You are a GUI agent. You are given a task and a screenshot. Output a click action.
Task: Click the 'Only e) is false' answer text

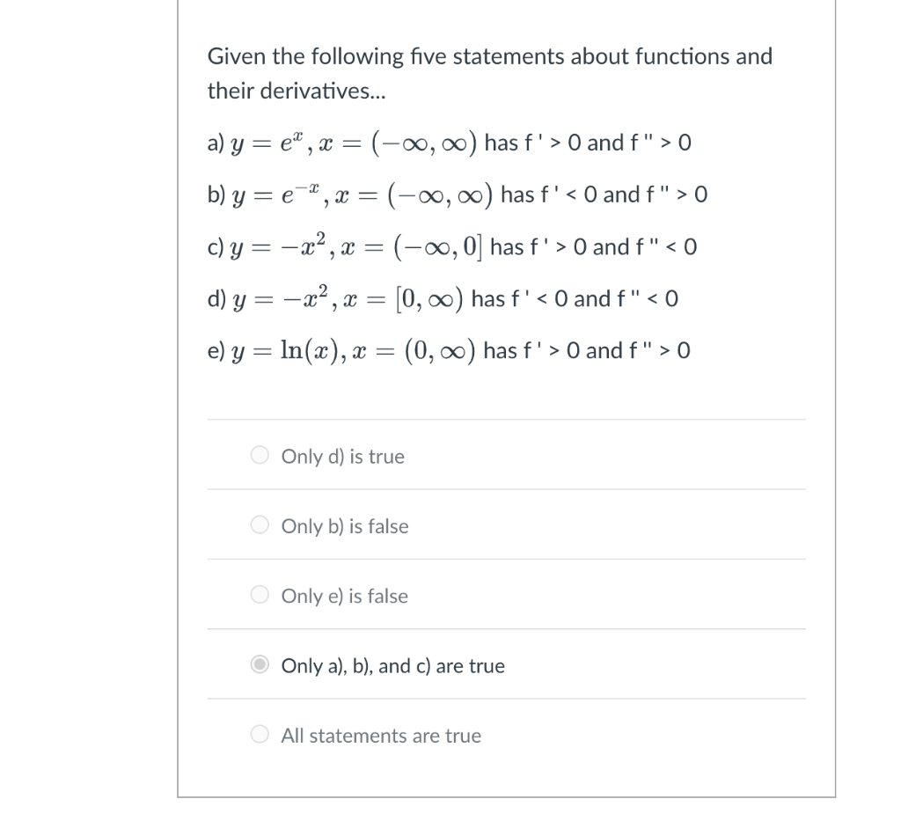[x=344, y=596]
